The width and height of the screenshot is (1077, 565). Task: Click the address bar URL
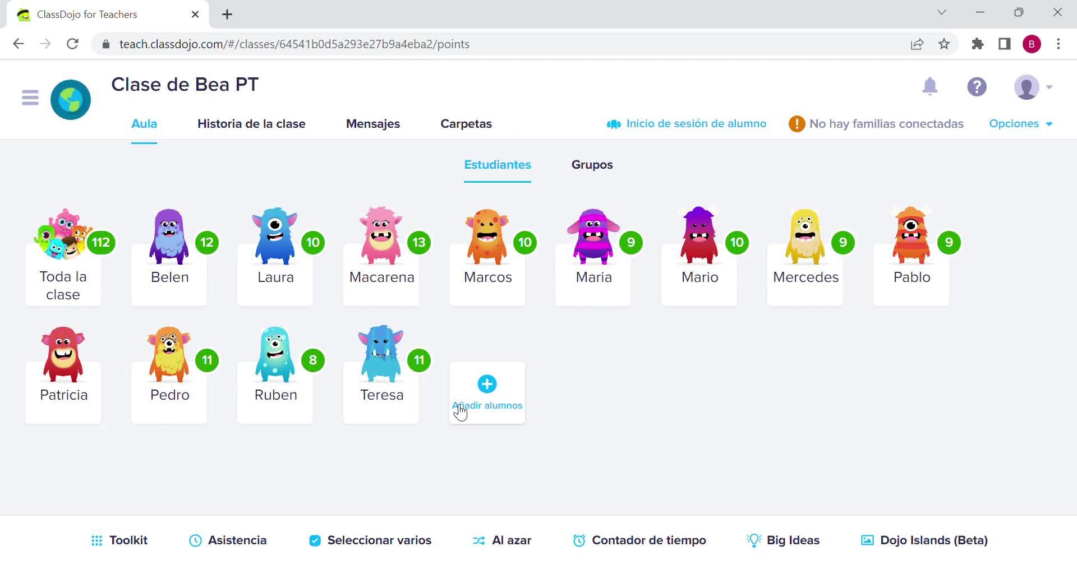(294, 44)
